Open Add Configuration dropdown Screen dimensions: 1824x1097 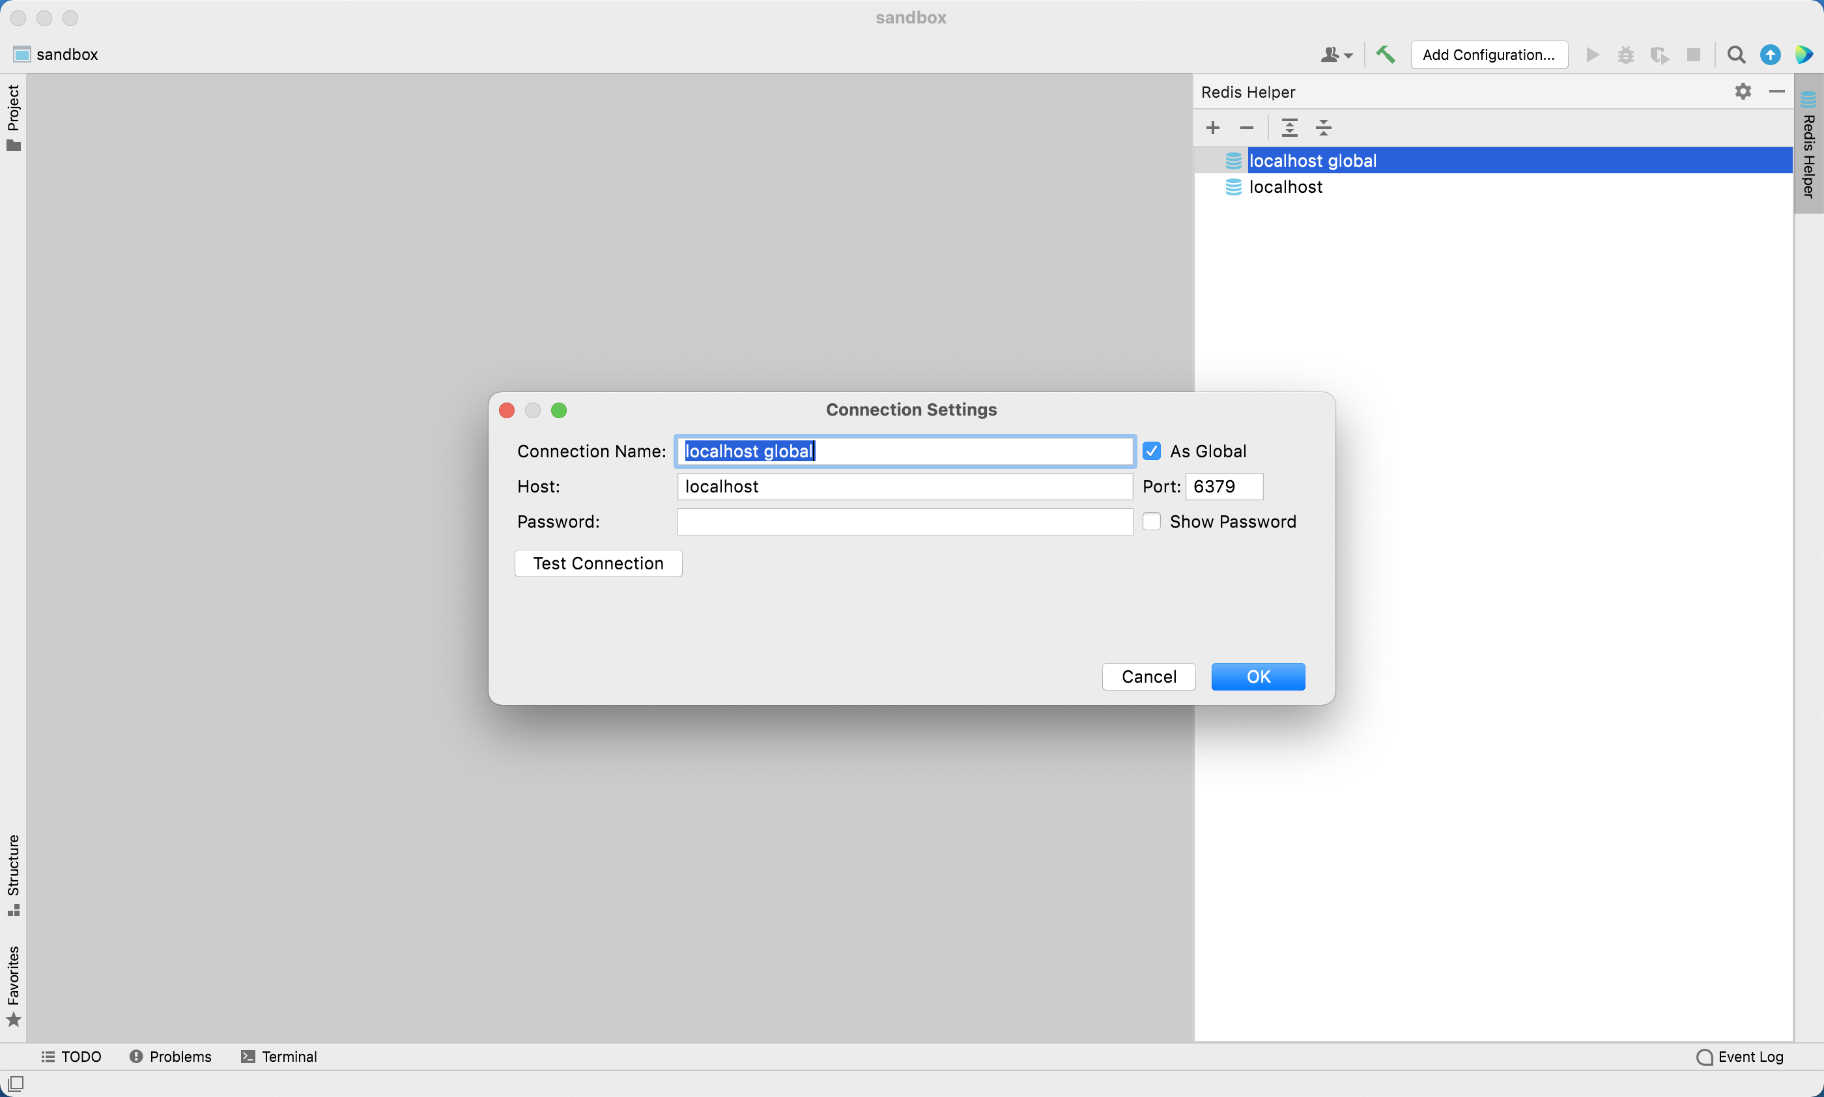(x=1489, y=55)
